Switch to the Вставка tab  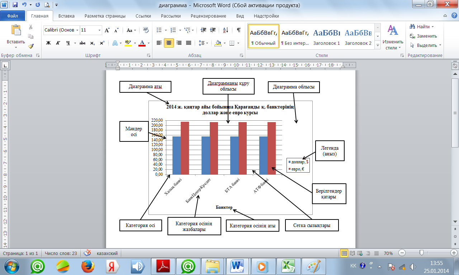coord(66,16)
